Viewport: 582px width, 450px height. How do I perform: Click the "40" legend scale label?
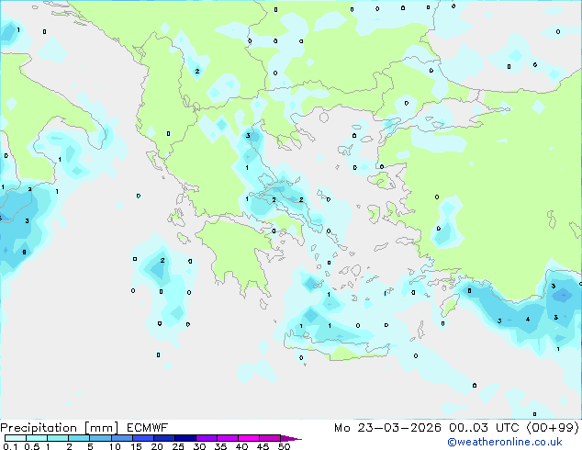241,446
